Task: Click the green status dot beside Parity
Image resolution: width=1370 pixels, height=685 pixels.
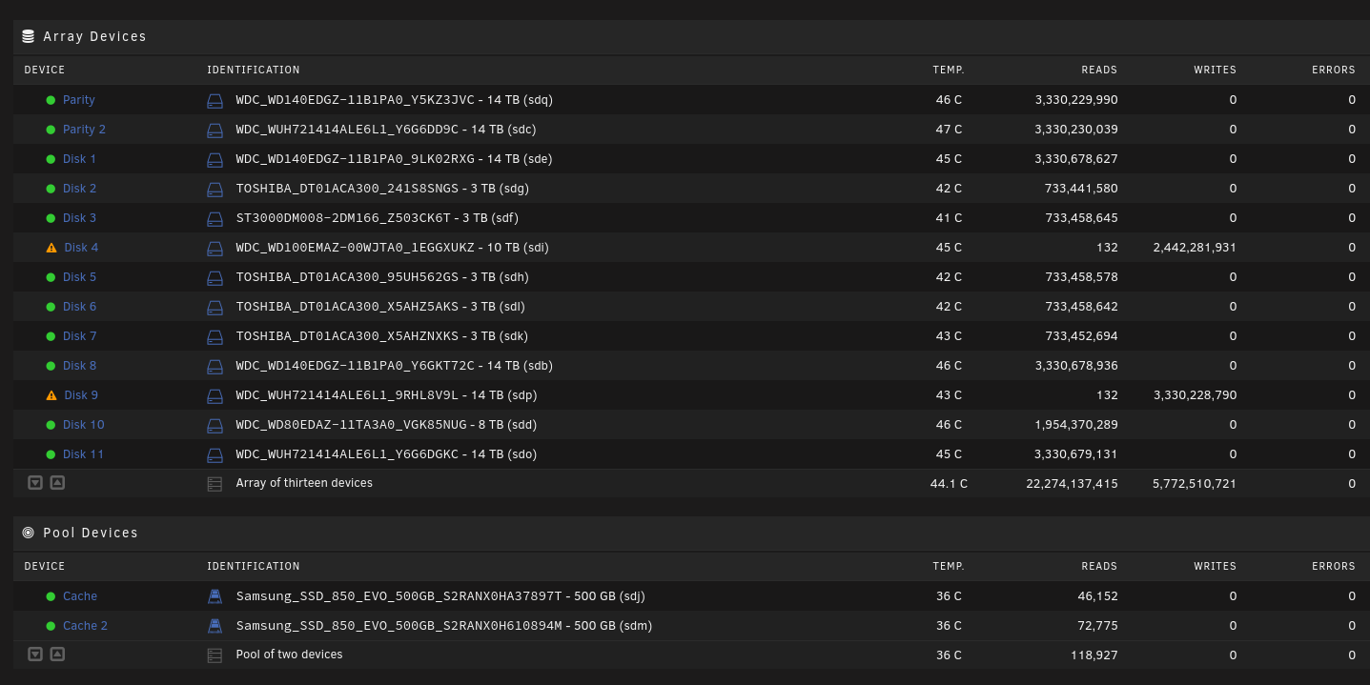Action: [x=51, y=100]
